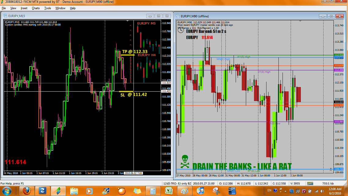Click the red security tray icon
This screenshot has width=348, height=196.
click(304, 191)
